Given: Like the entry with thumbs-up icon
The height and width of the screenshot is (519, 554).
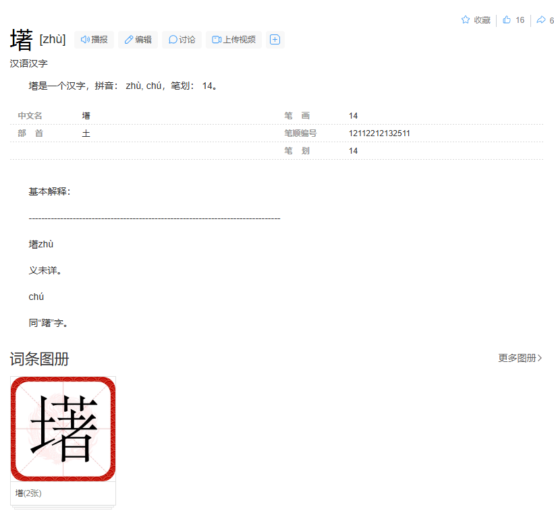Looking at the screenshot, I should coord(507,20).
